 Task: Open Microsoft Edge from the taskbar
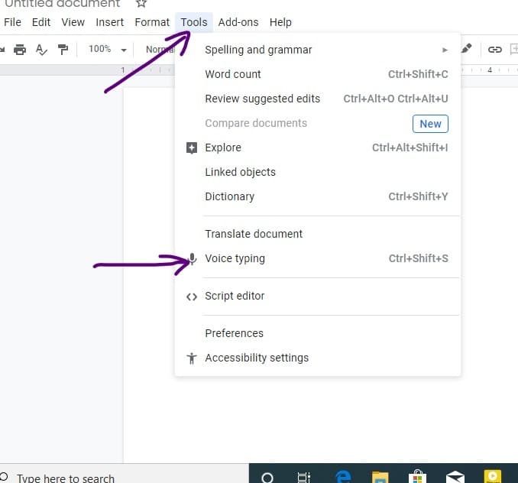point(343,476)
